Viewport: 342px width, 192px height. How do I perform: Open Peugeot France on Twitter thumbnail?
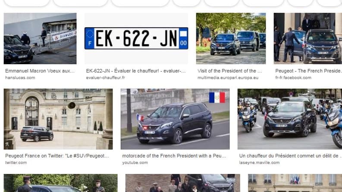point(58,119)
